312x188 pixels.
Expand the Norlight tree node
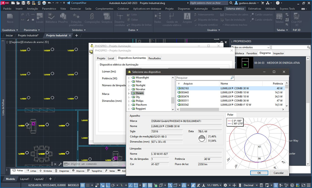click(129, 86)
